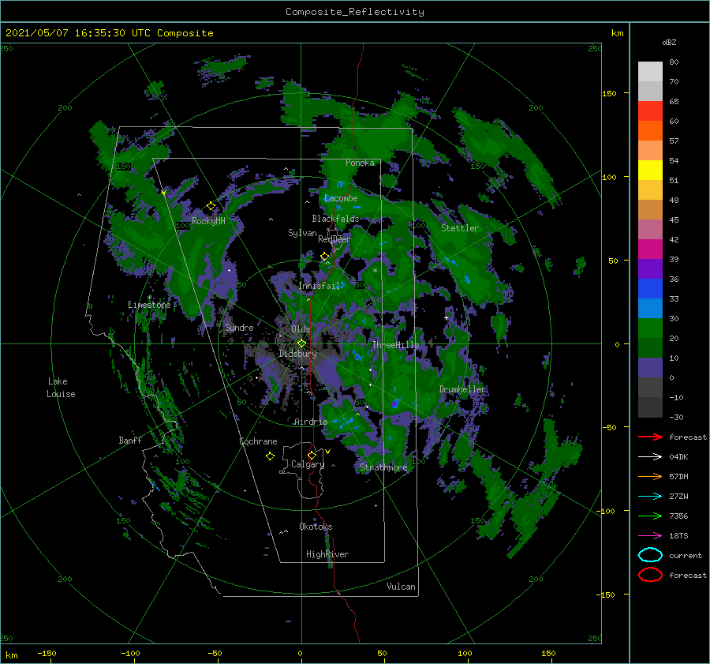Click the cyan current ellipse legend icon
Viewport: 710px width, 664px height.
tap(650, 555)
